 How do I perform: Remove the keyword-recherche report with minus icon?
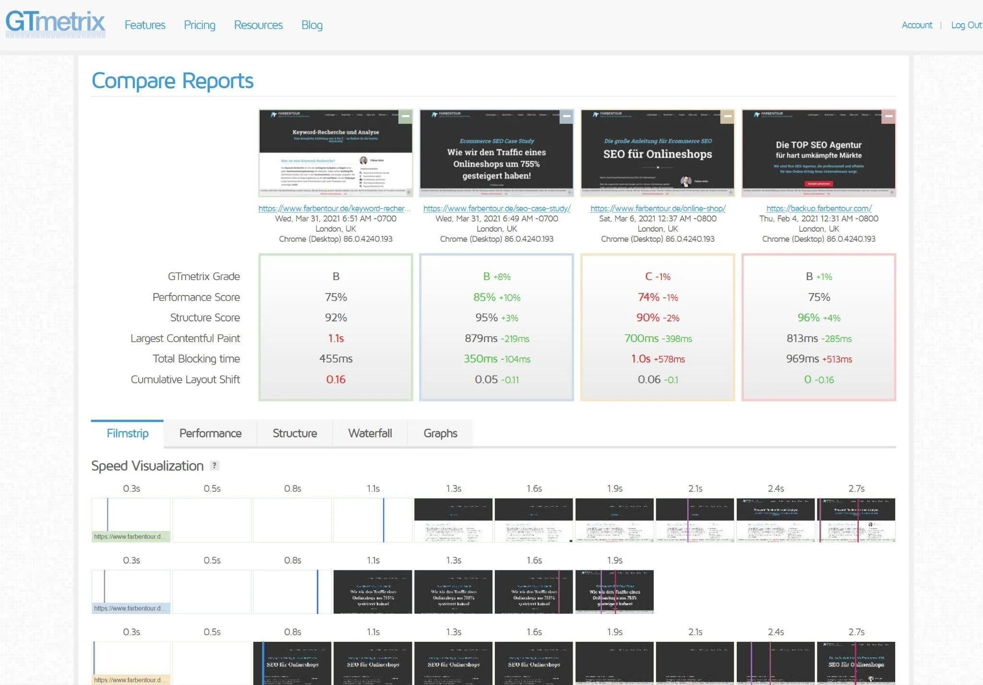coord(406,117)
